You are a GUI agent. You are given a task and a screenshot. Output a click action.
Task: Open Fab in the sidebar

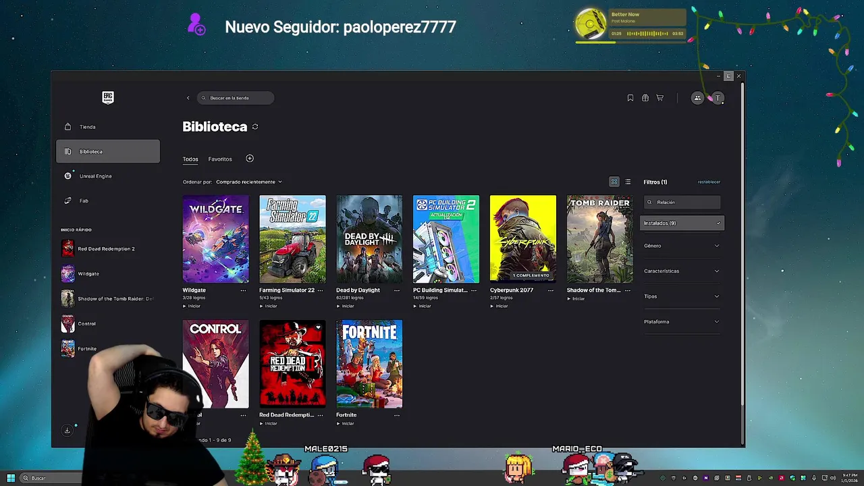click(108, 200)
